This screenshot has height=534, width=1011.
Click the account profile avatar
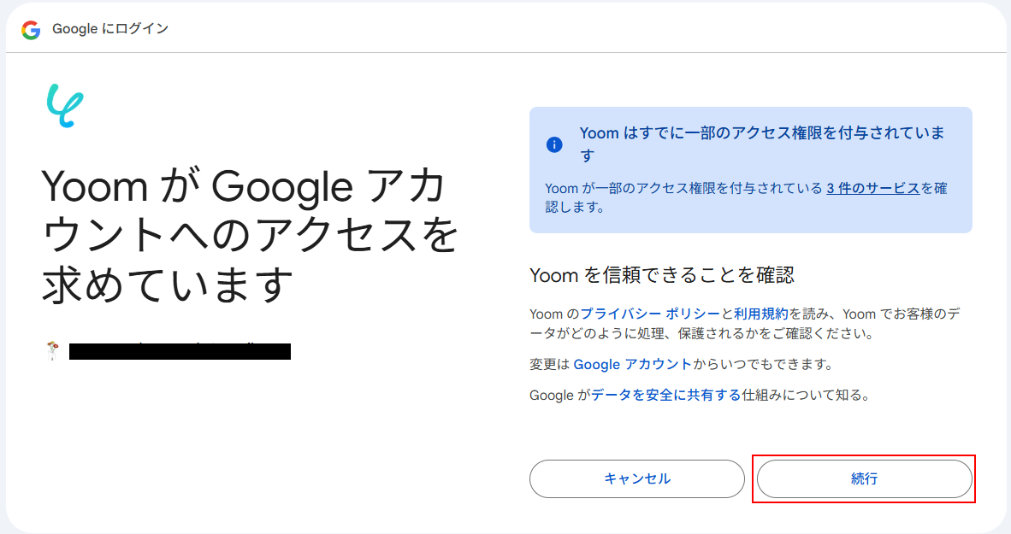coord(54,350)
